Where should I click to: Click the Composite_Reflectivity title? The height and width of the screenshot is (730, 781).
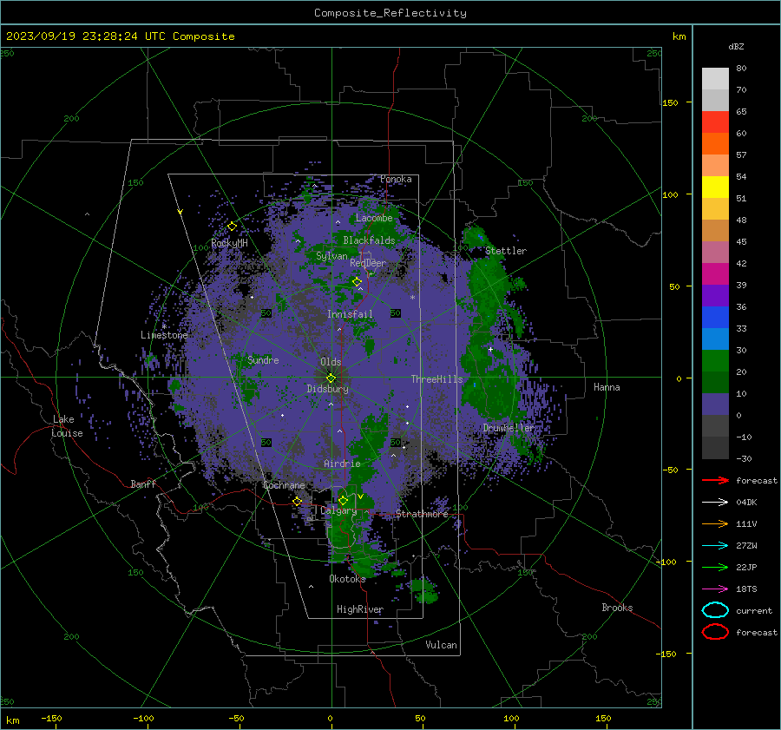pos(390,13)
